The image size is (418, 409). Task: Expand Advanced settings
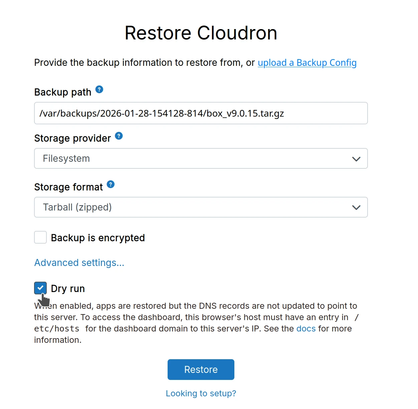(x=79, y=263)
